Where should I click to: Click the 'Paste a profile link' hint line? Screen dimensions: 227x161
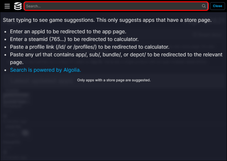(89, 47)
